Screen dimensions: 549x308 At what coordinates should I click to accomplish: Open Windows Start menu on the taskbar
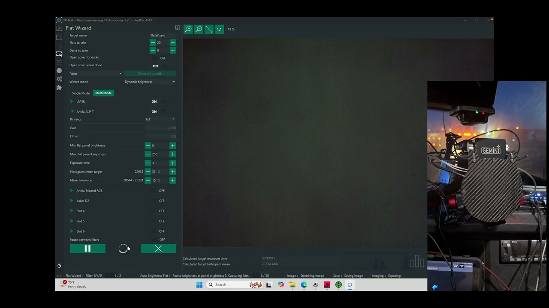199,284
